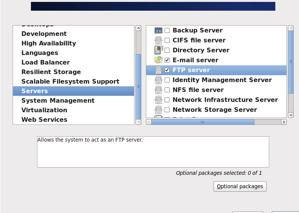Click the category list vertical scrollbar thumb
299x213 pixels.
(139, 87)
